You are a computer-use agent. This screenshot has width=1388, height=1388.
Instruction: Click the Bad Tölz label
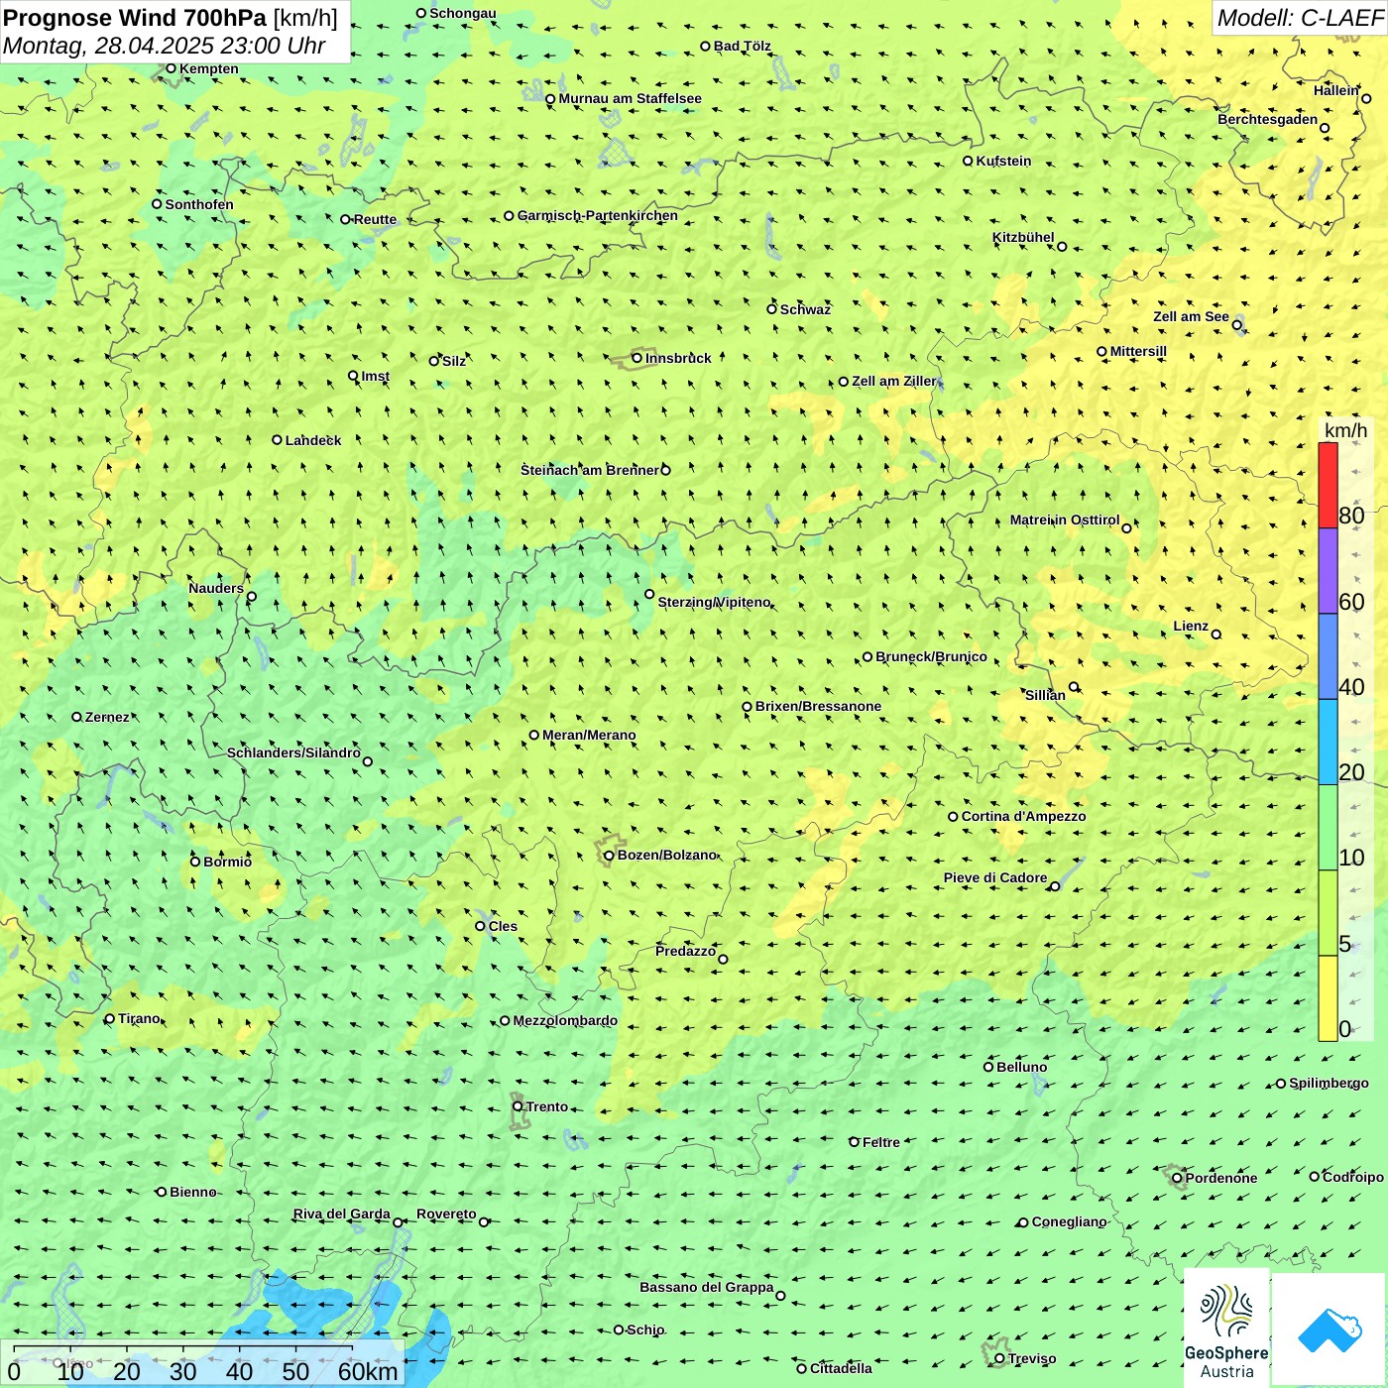742,46
